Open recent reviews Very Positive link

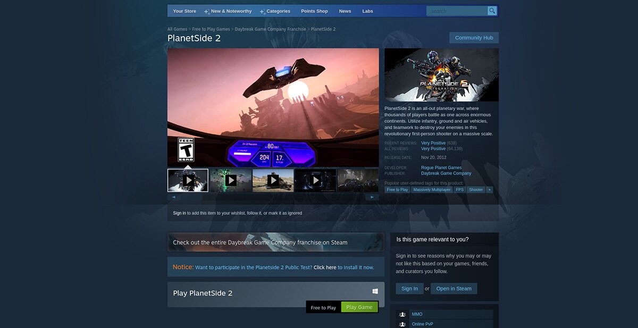[433, 143]
